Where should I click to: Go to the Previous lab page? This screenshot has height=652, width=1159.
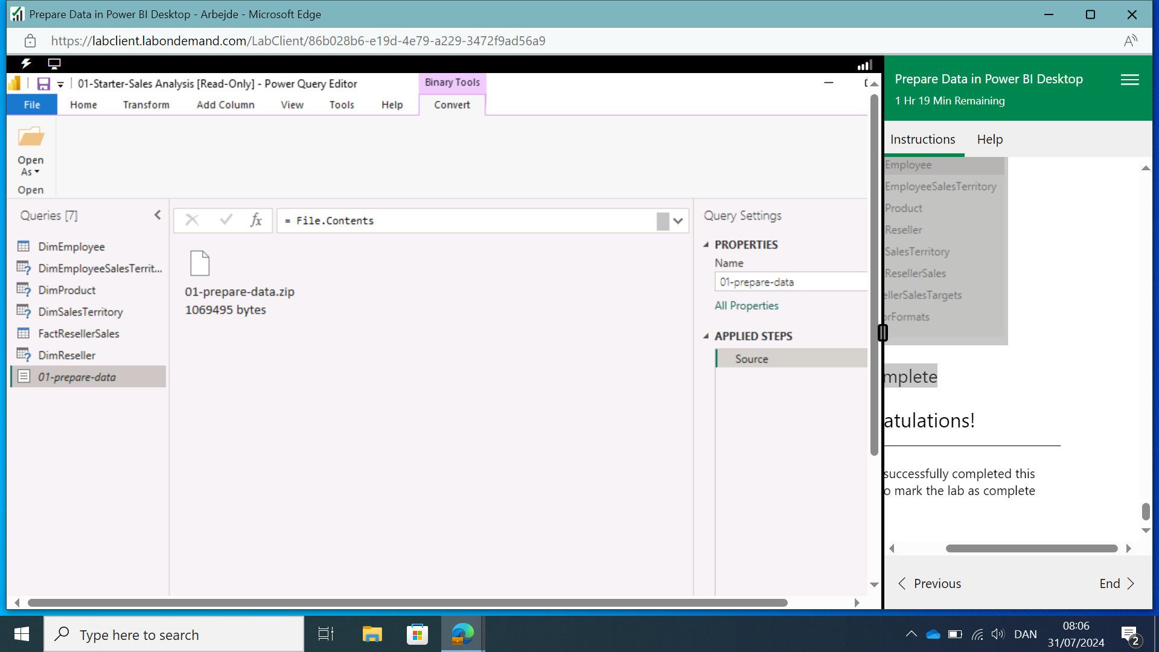click(930, 583)
